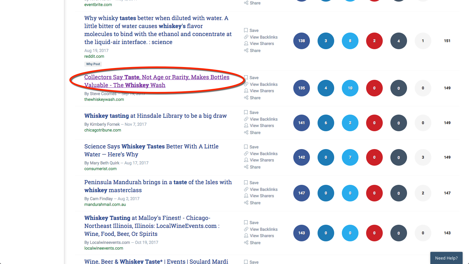Visit eventbrite.com domain link
This screenshot has width=469, height=264.
click(x=98, y=4)
